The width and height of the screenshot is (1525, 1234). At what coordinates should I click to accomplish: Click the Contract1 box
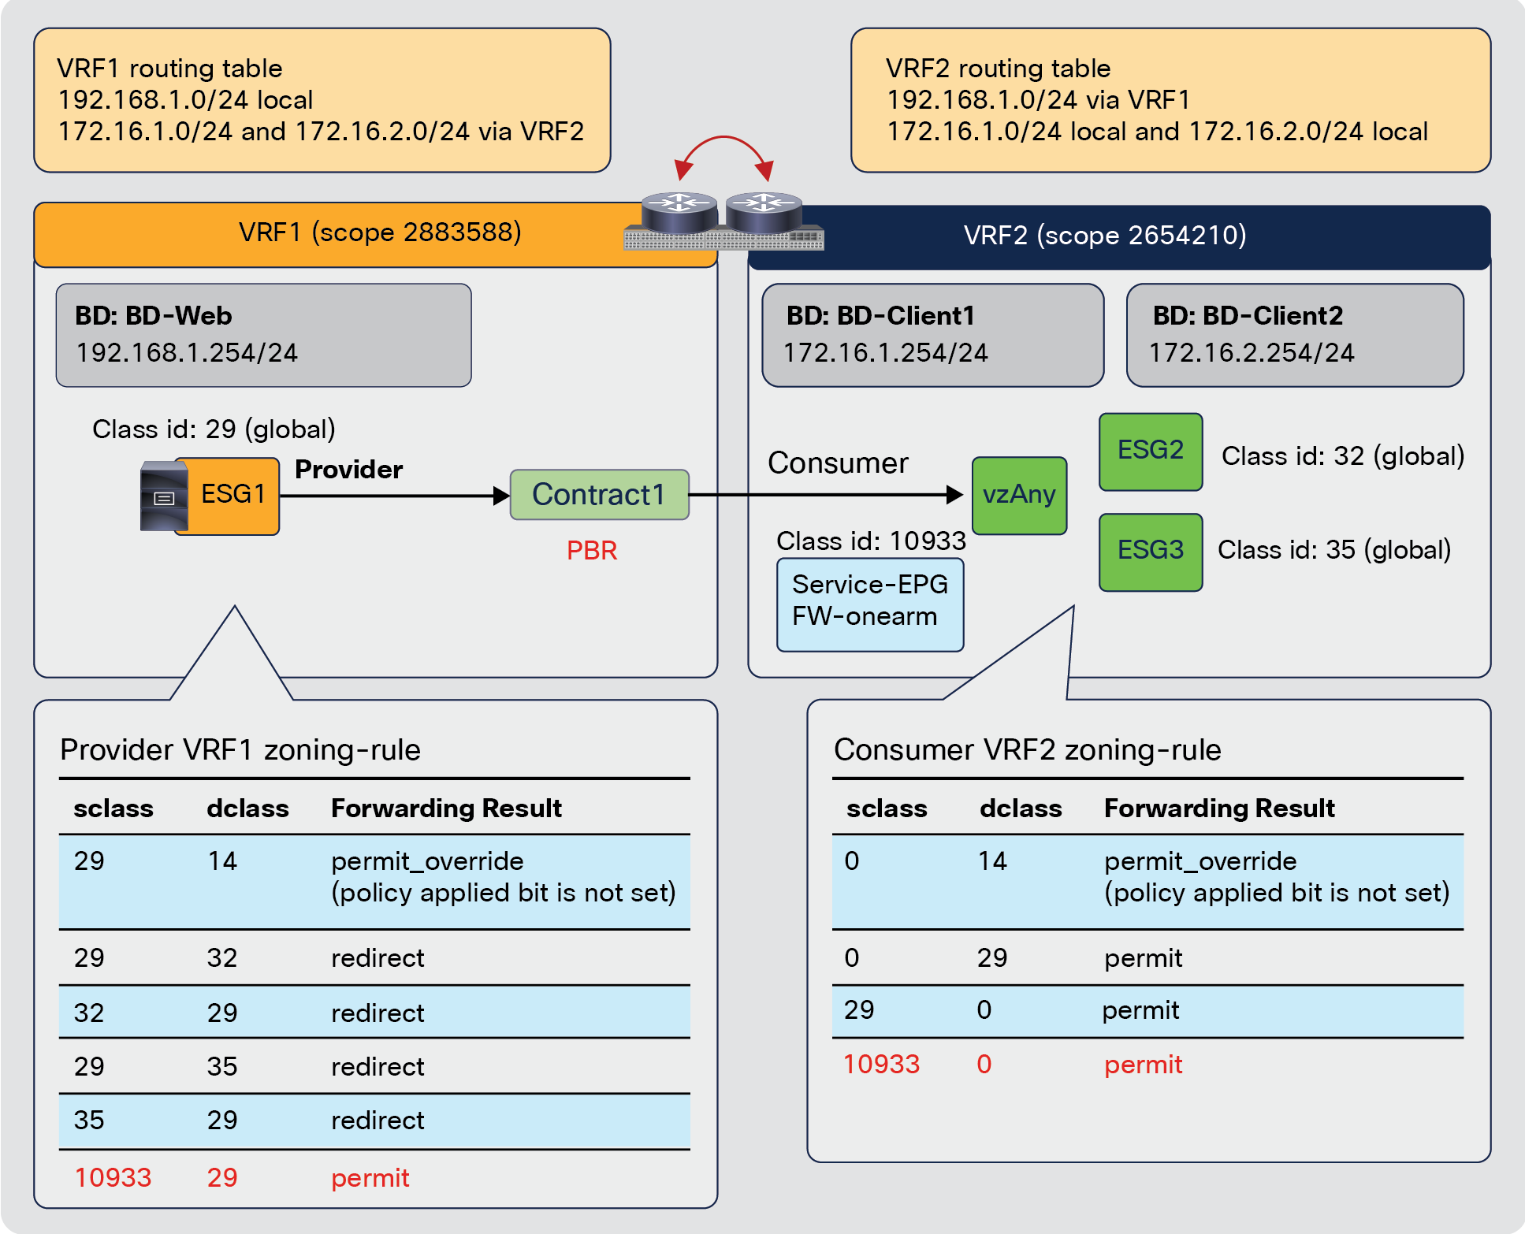(x=600, y=495)
